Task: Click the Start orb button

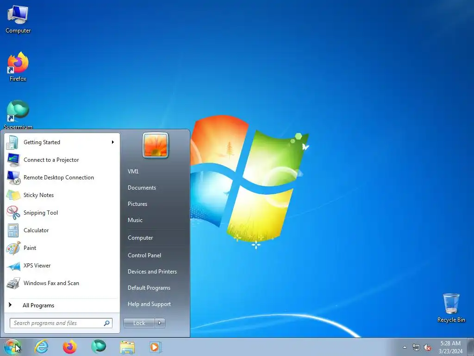Action: point(12,347)
